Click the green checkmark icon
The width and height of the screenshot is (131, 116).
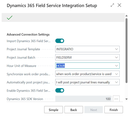click(10, 17)
